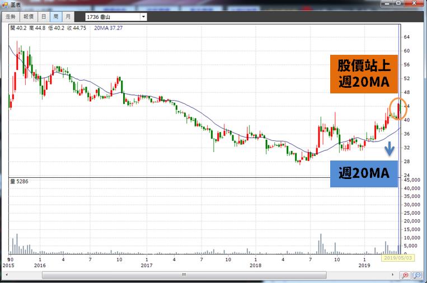This screenshot has width=427, height=283.
Task: Open the 報價 quote tab
Action: pos(29,17)
